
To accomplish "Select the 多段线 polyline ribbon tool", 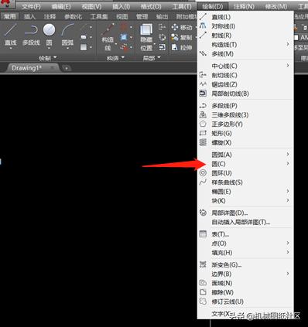I will point(31,34).
